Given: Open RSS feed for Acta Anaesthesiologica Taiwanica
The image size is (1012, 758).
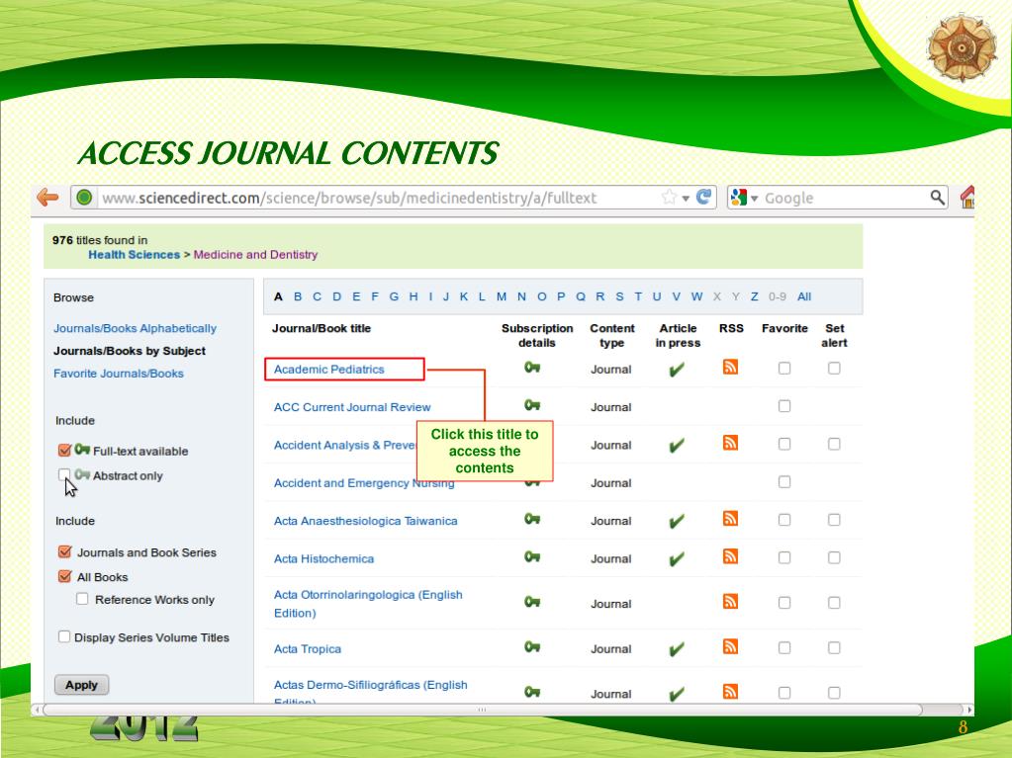Looking at the screenshot, I should coord(730,519).
